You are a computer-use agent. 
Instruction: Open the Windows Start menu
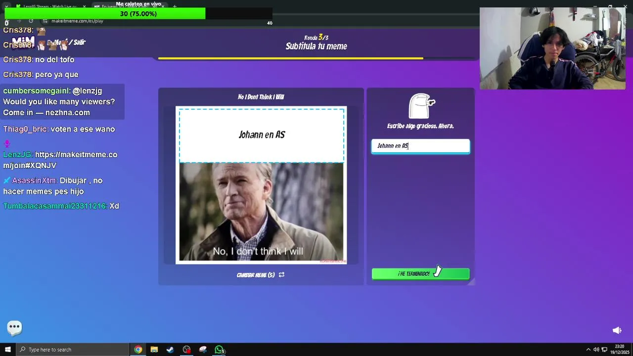tap(7, 350)
